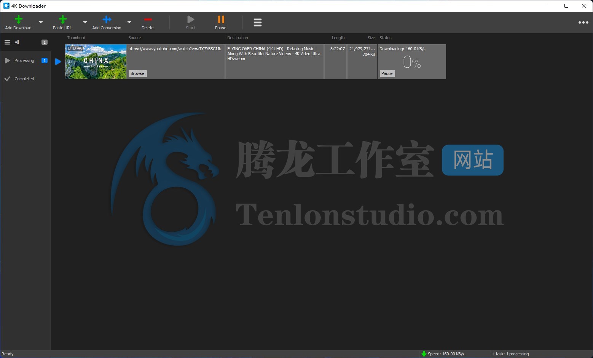Click the FLYING OVER CHINA destination filename

(x=274, y=54)
